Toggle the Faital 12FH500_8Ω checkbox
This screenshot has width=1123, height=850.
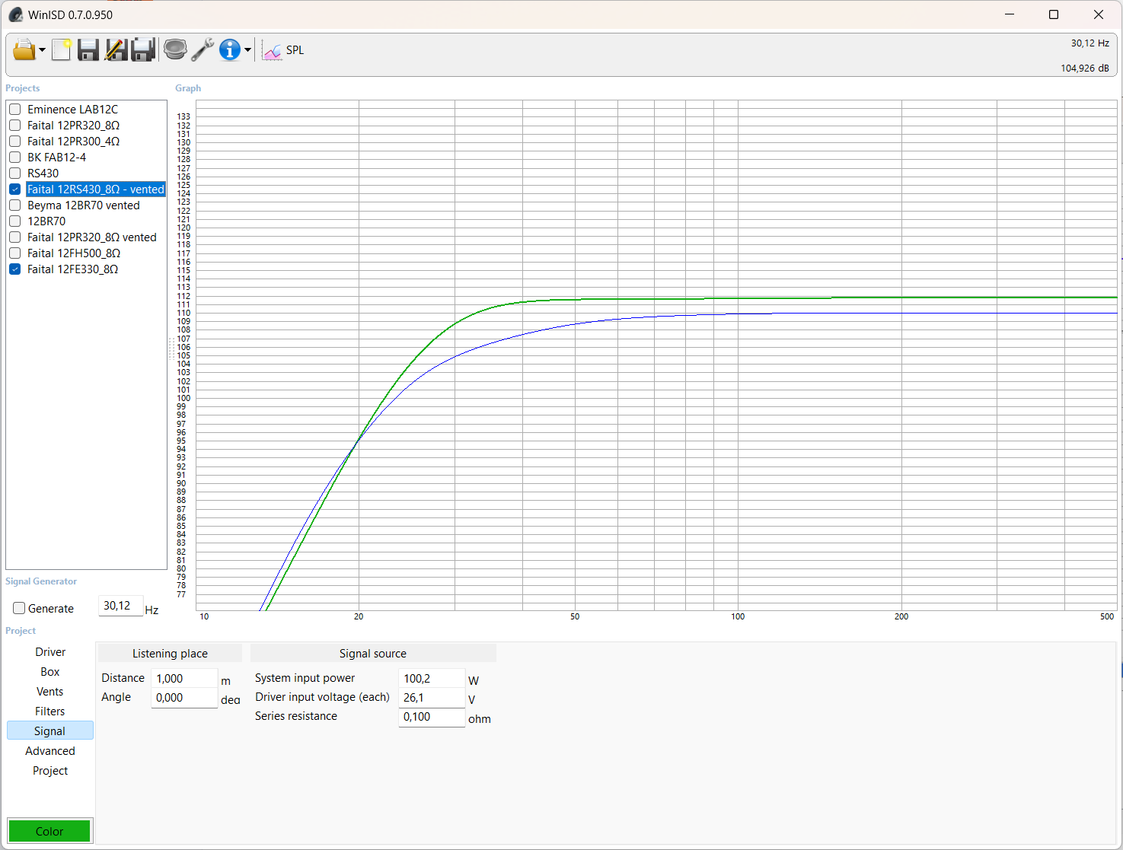14,253
